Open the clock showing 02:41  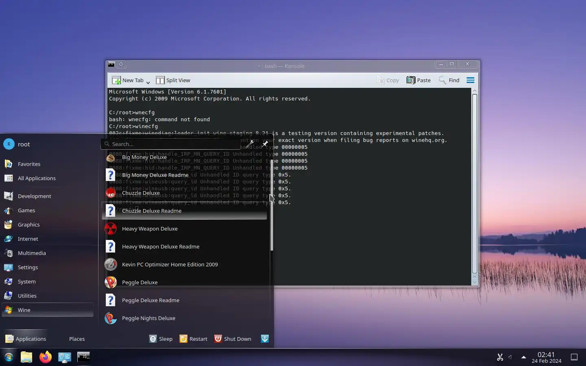pyautogui.click(x=546, y=357)
